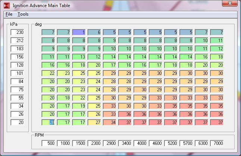Click advance cell at 75 kPa, 1500 RPM

[x=79, y=90]
